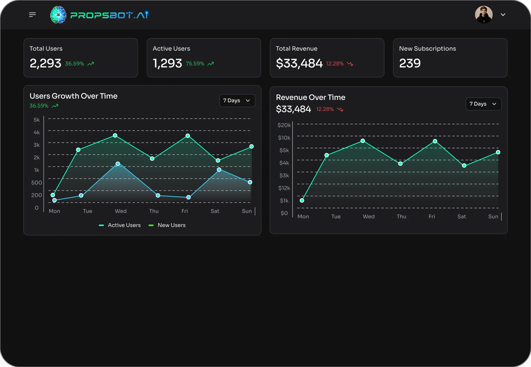Image resolution: width=531 pixels, height=367 pixels.
Task: Click the Active Users legend color marker
Action: tap(101, 225)
